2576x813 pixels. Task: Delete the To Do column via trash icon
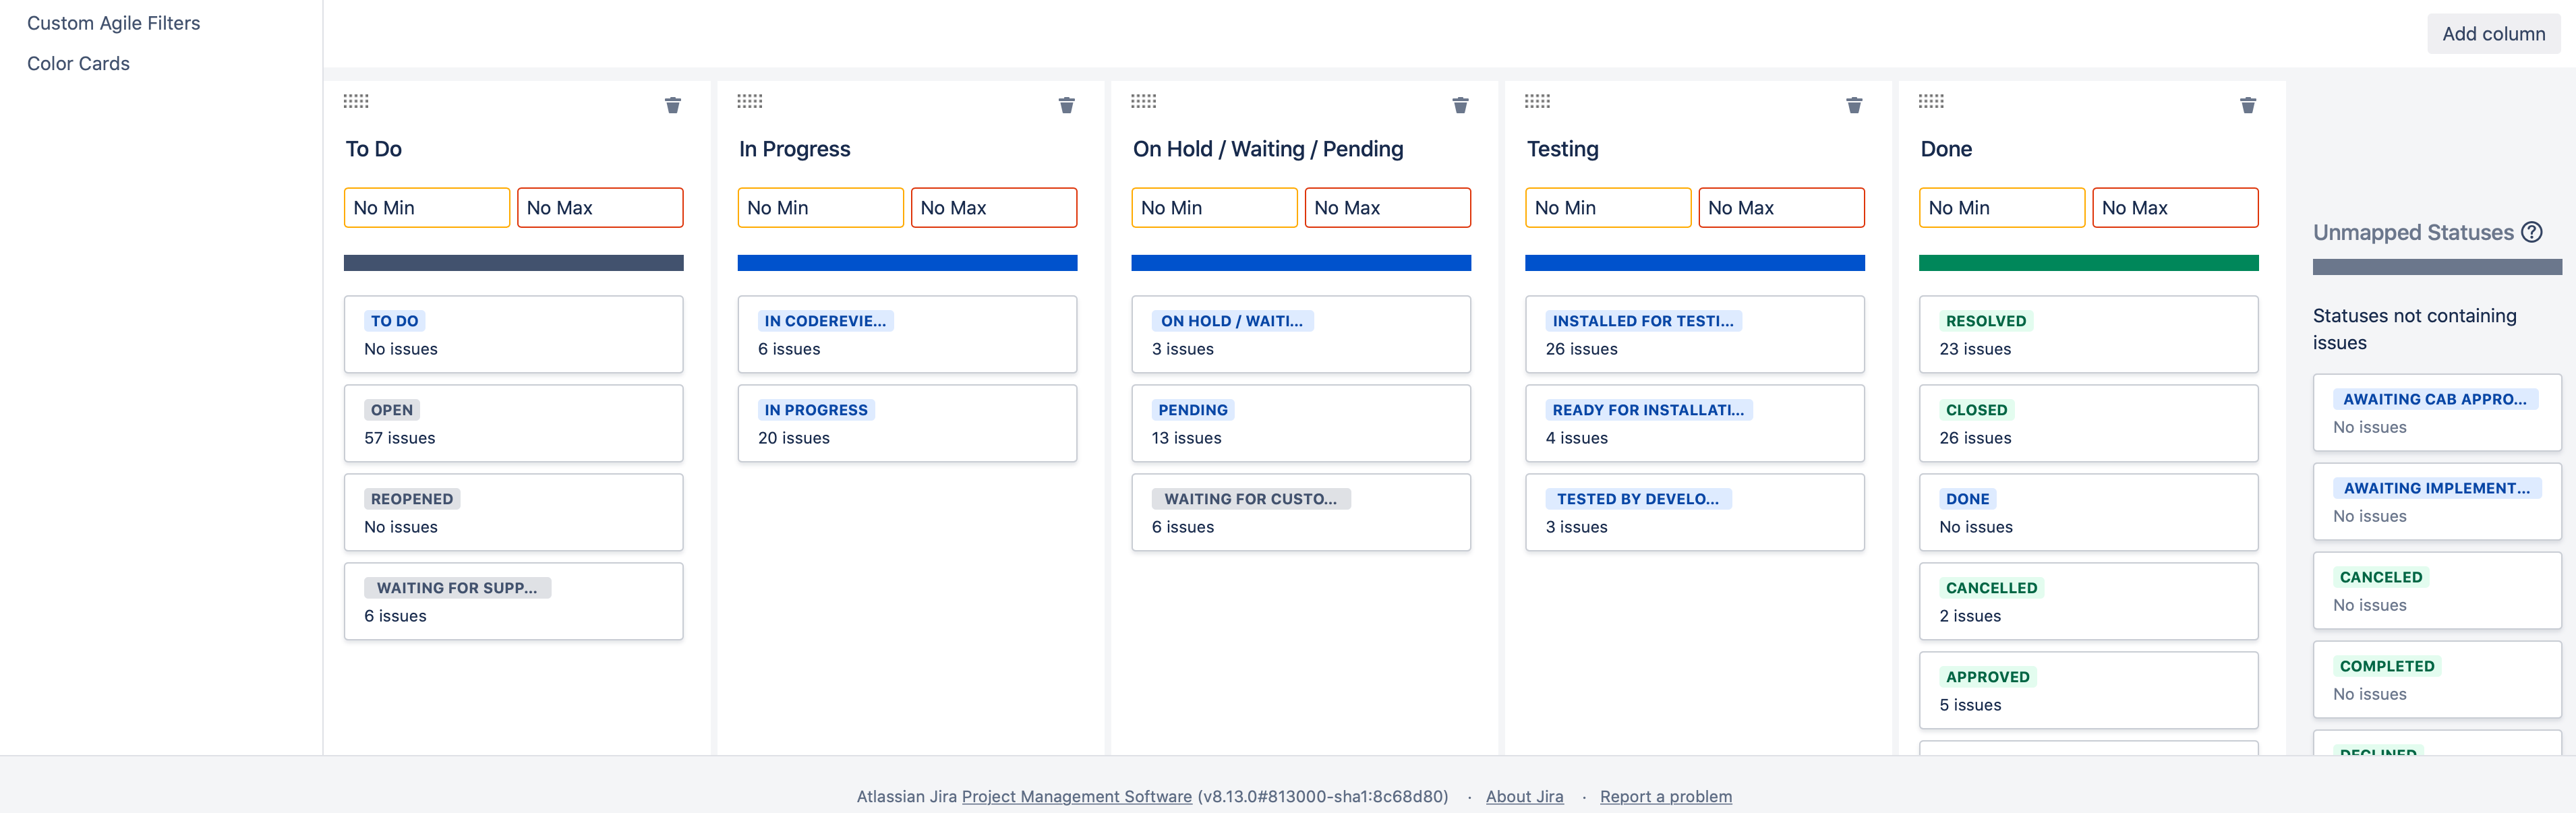pyautogui.click(x=673, y=105)
